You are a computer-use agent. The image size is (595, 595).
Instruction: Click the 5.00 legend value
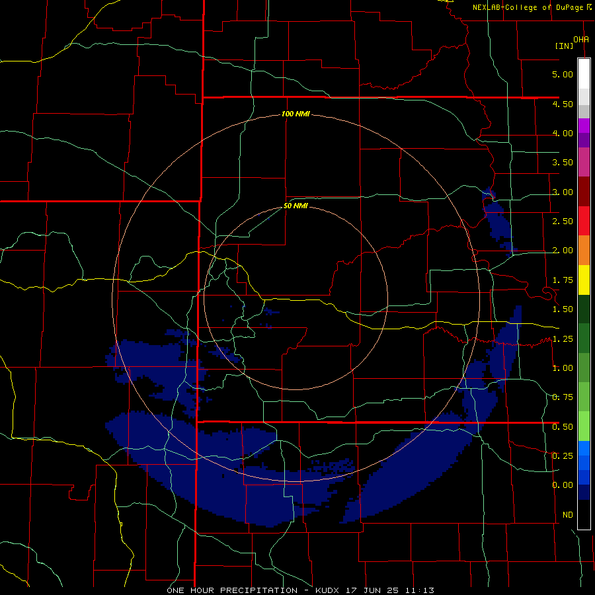(563, 74)
